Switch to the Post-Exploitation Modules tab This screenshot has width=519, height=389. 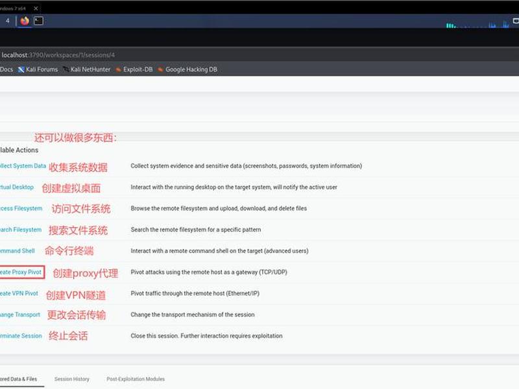pyautogui.click(x=136, y=379)
